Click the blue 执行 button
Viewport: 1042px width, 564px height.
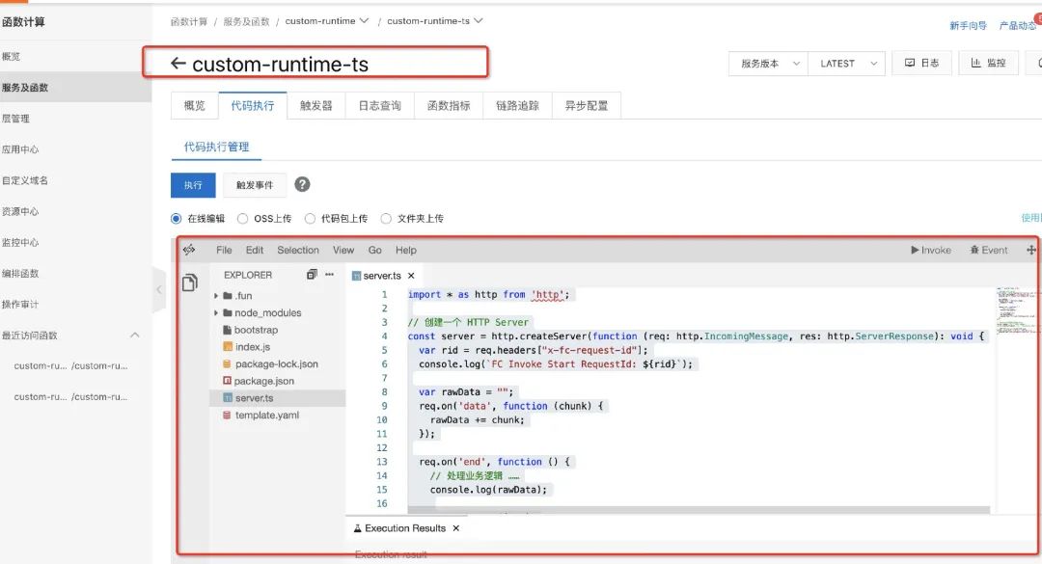[x=193, y=185]
